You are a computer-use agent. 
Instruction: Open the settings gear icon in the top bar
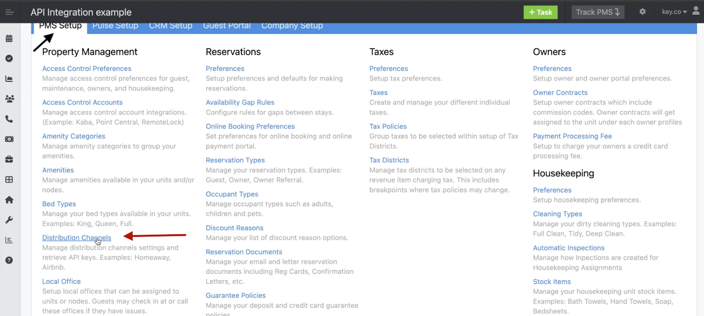pos(642,12)
